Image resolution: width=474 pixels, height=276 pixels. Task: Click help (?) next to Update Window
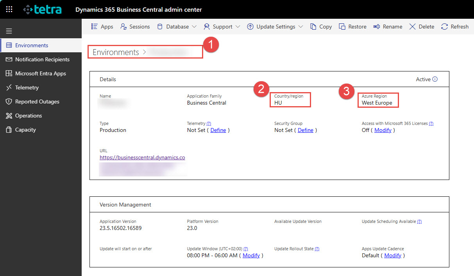[246, 249]
